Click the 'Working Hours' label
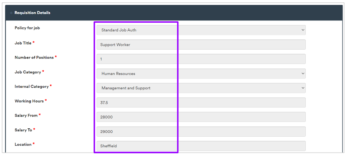 29,101
